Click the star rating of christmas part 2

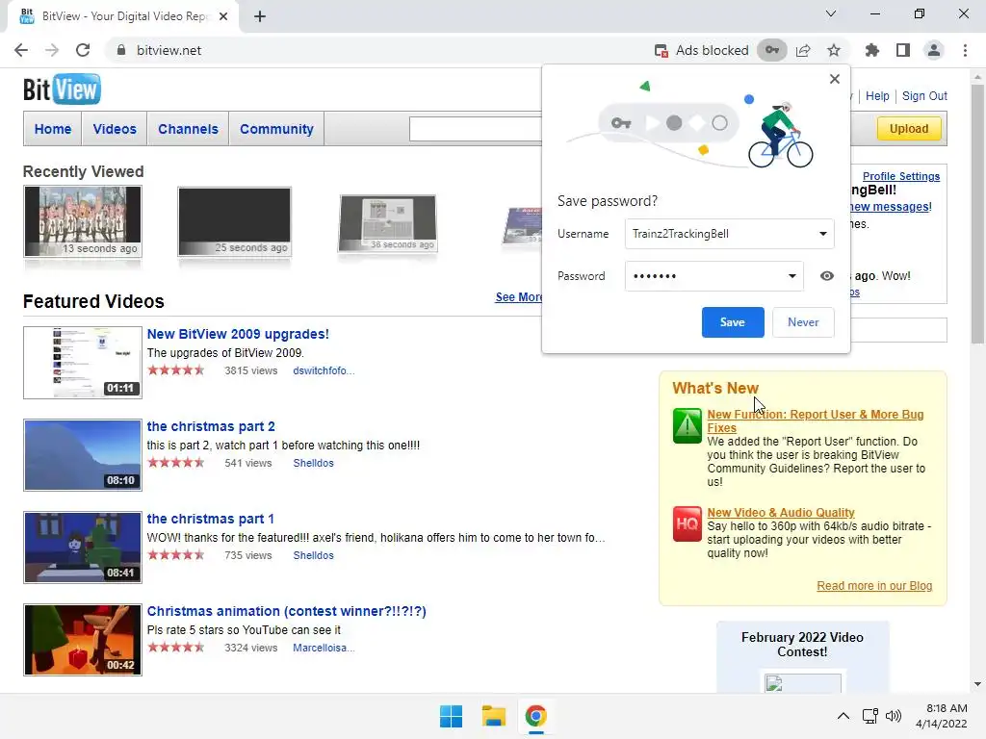tap(176, 463)
